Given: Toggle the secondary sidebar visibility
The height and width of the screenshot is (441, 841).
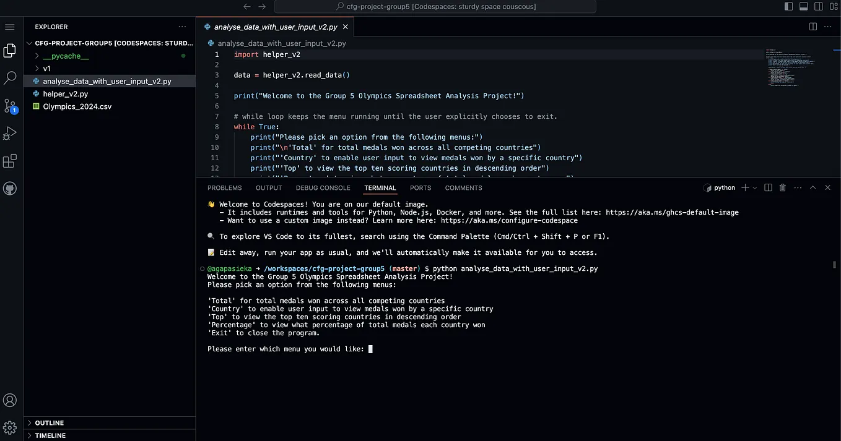Looking at the screenshot, I should pos(818,6).
